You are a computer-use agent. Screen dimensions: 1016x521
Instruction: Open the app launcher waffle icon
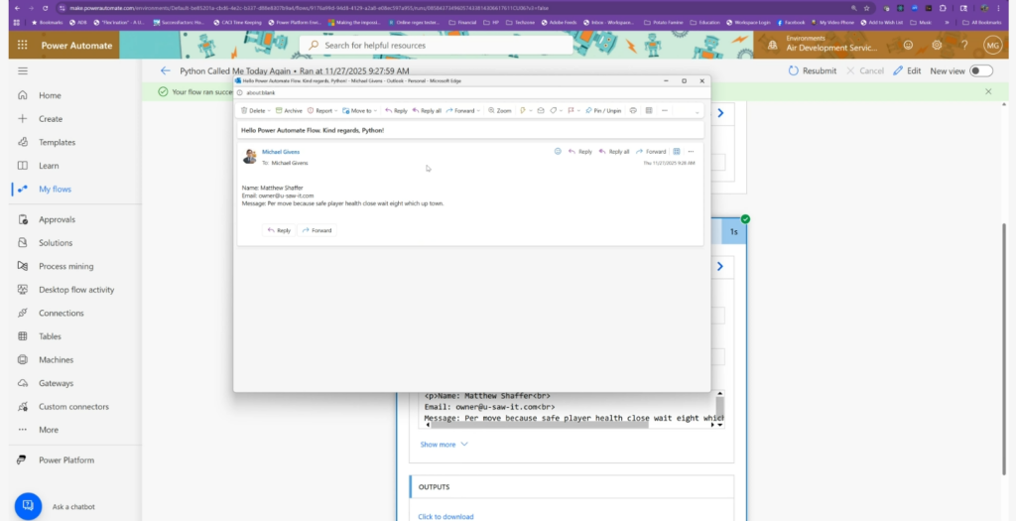pyautogui.click(x=21, y=45)
